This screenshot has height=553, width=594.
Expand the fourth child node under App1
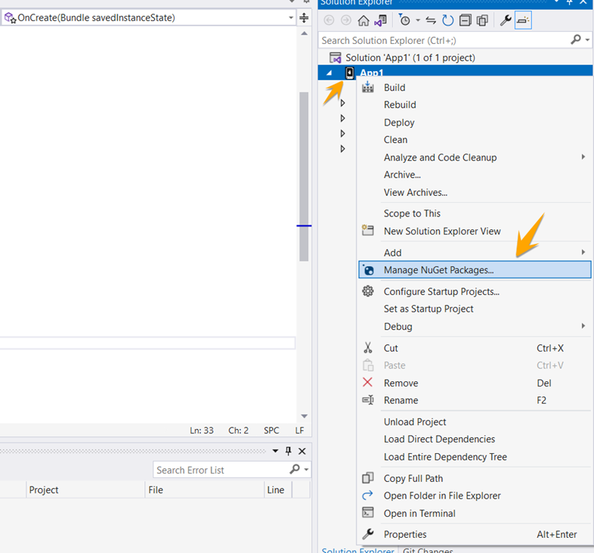(x=342, y=149)
